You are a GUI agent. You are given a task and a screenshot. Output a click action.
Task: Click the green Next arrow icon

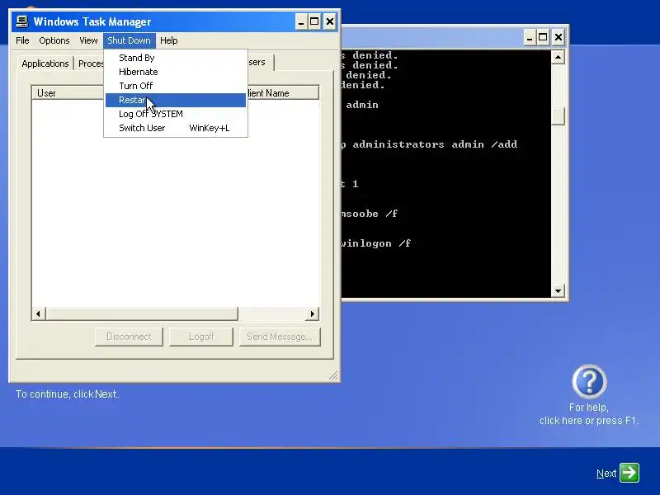629,473
